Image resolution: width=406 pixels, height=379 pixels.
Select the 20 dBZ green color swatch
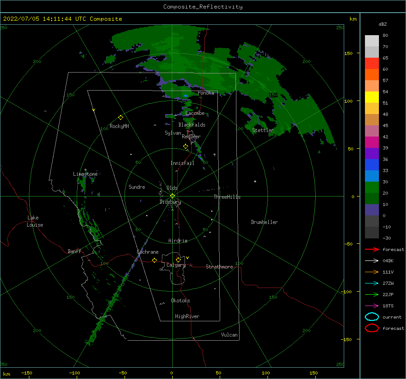(x=372, y=187)
